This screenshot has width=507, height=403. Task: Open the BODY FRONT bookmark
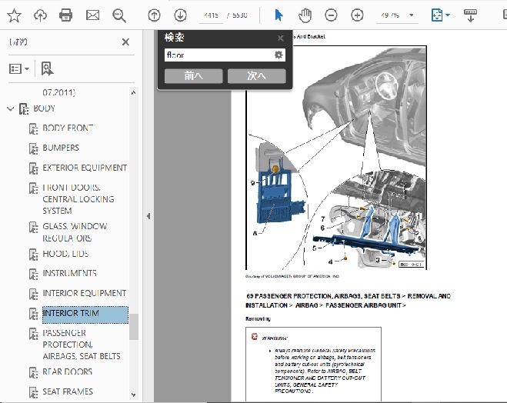click(68, 128)
